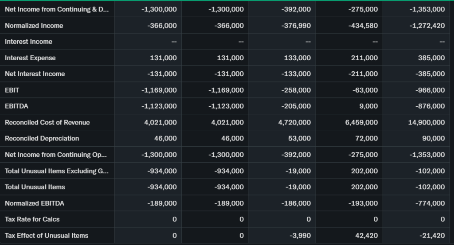Click the 6,459,000 cost of revenue value
This screenshot has height=245, width=454.
(361, 122)
